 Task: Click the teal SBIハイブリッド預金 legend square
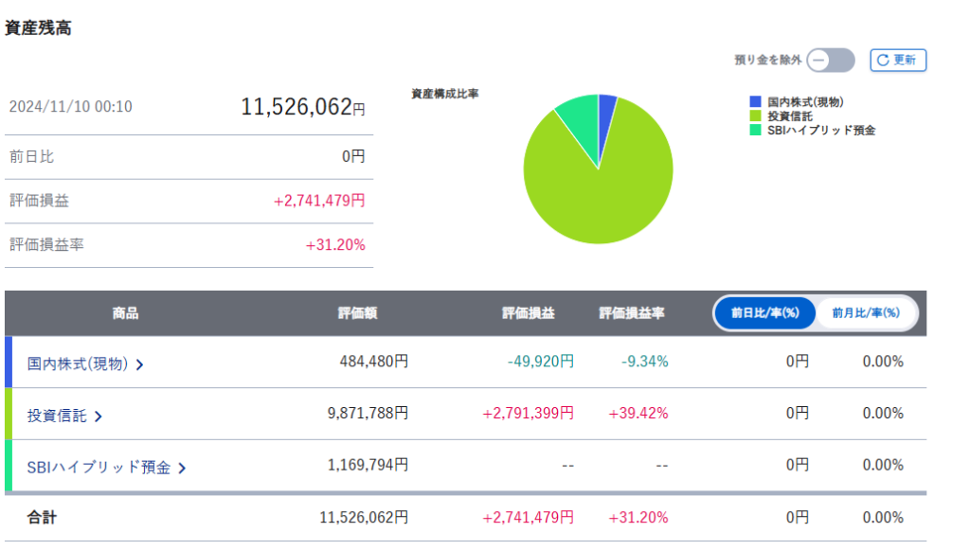coord(755,130)
